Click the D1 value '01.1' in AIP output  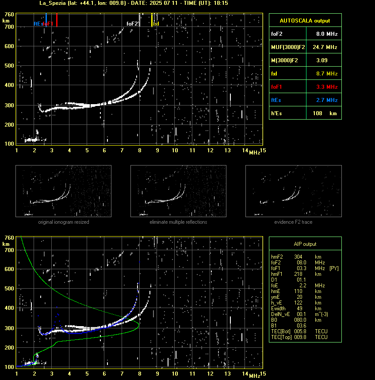302,280
